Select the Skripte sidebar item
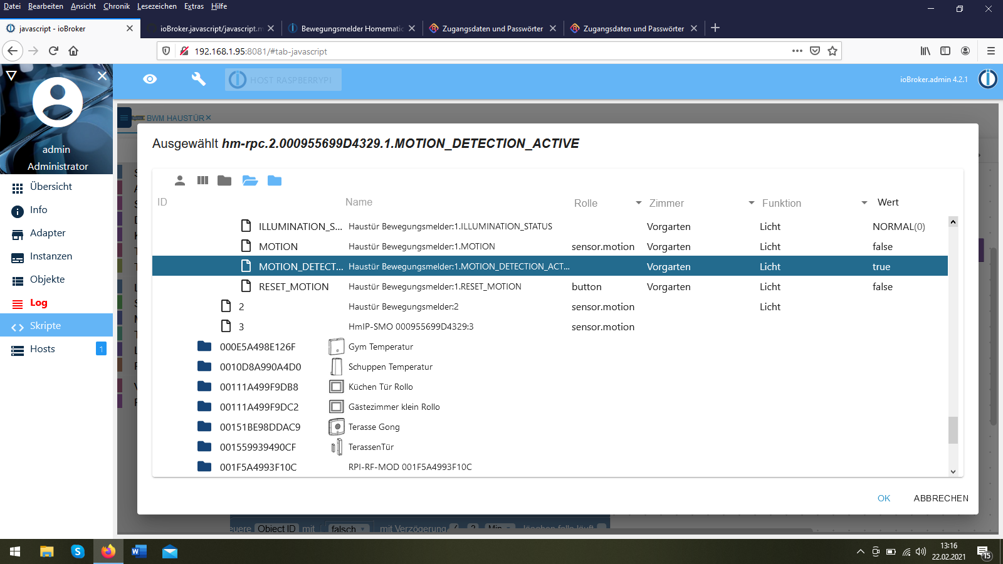This screenshot has width=1003, height=564. click(56, 326)
